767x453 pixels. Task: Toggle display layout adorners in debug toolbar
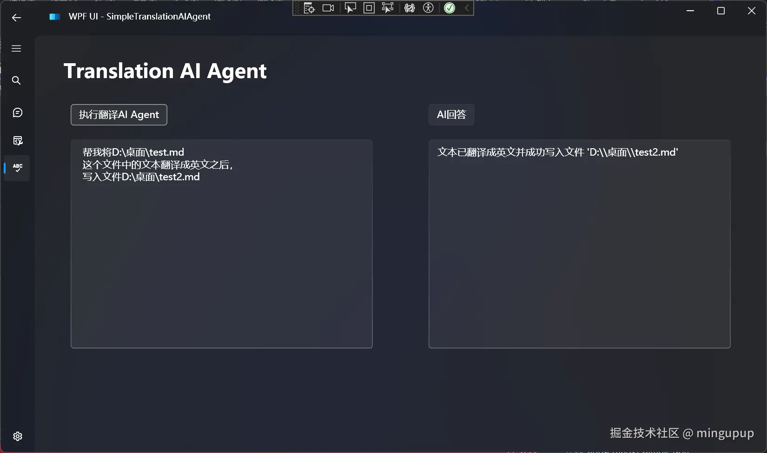coord(369,8)
